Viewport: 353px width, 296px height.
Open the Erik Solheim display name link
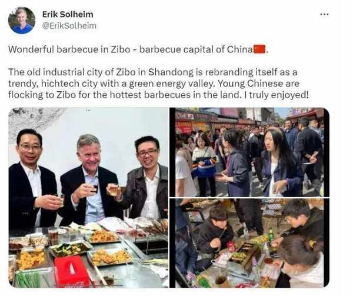68,14
